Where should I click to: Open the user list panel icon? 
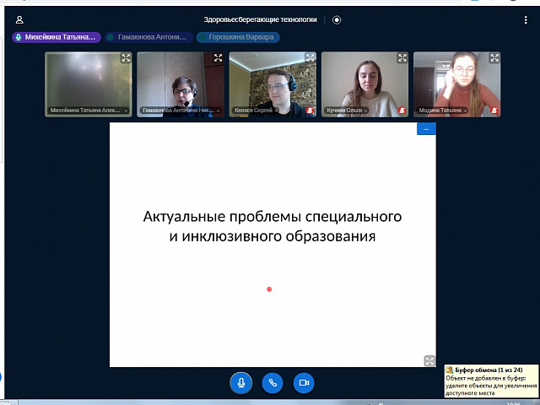(x=19, y=19)
